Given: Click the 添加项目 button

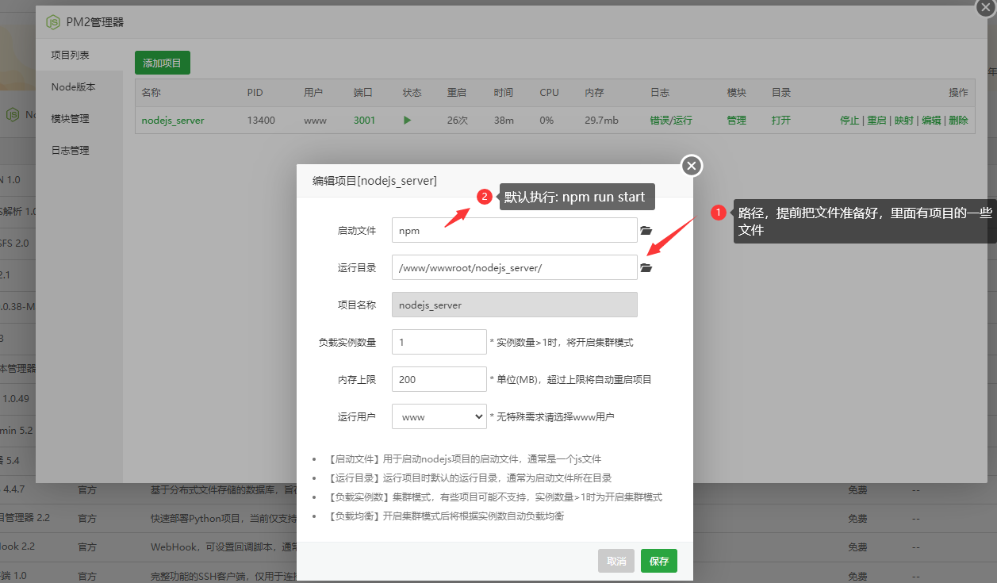Looking at the screenshot, I should point(162,63).
